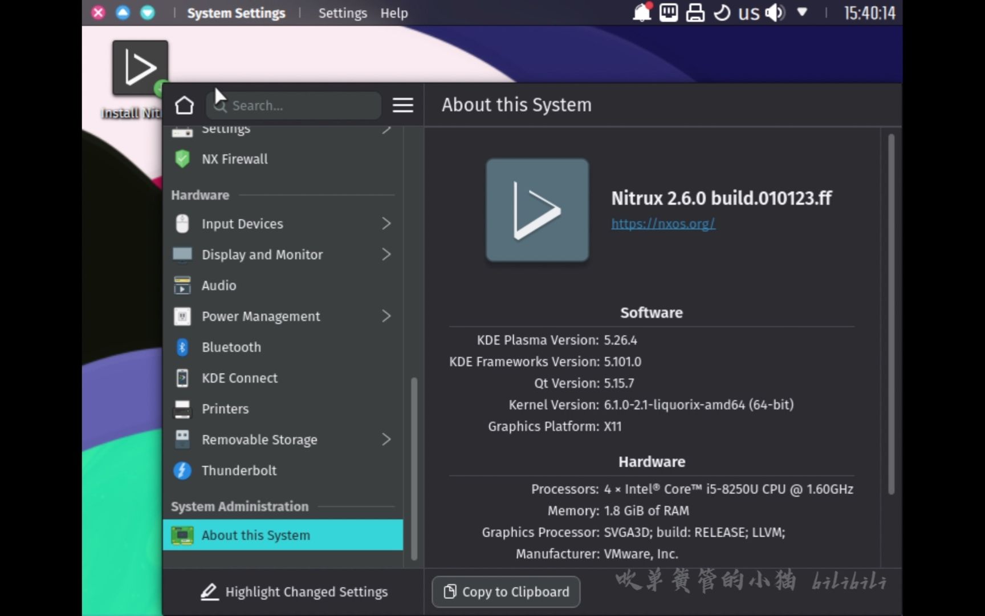This screenshot has width=985, height=616.
Task: Open Printers settings
Action: (x=283, y=408)
